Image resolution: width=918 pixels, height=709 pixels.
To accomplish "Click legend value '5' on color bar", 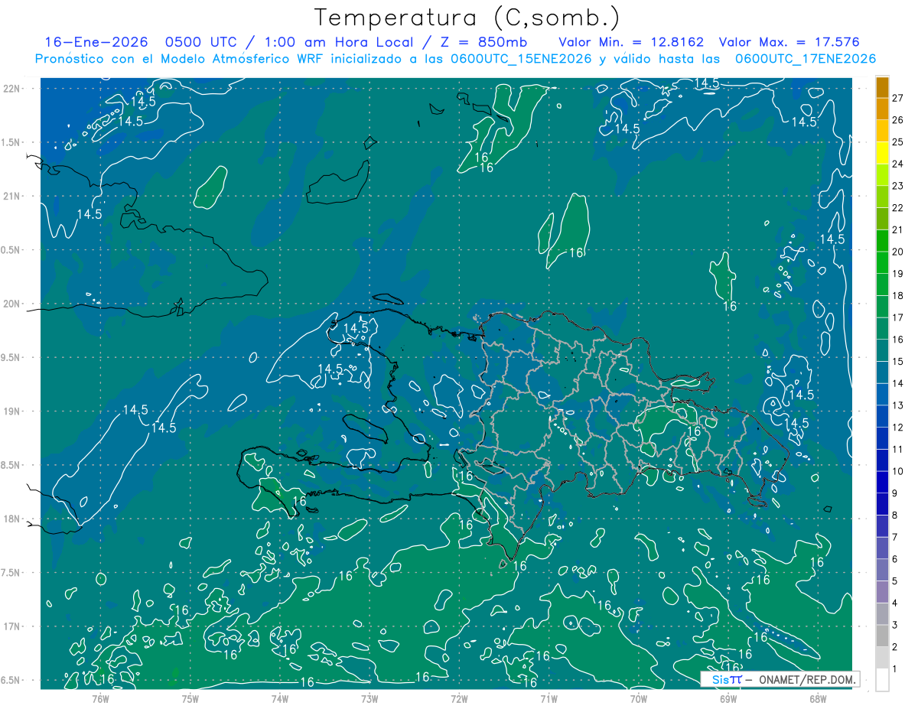I will [894, 581].
